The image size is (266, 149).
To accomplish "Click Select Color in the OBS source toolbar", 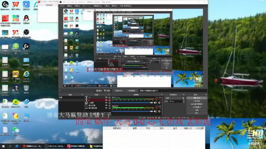I will pyautogui.click(x=131, y=91).
